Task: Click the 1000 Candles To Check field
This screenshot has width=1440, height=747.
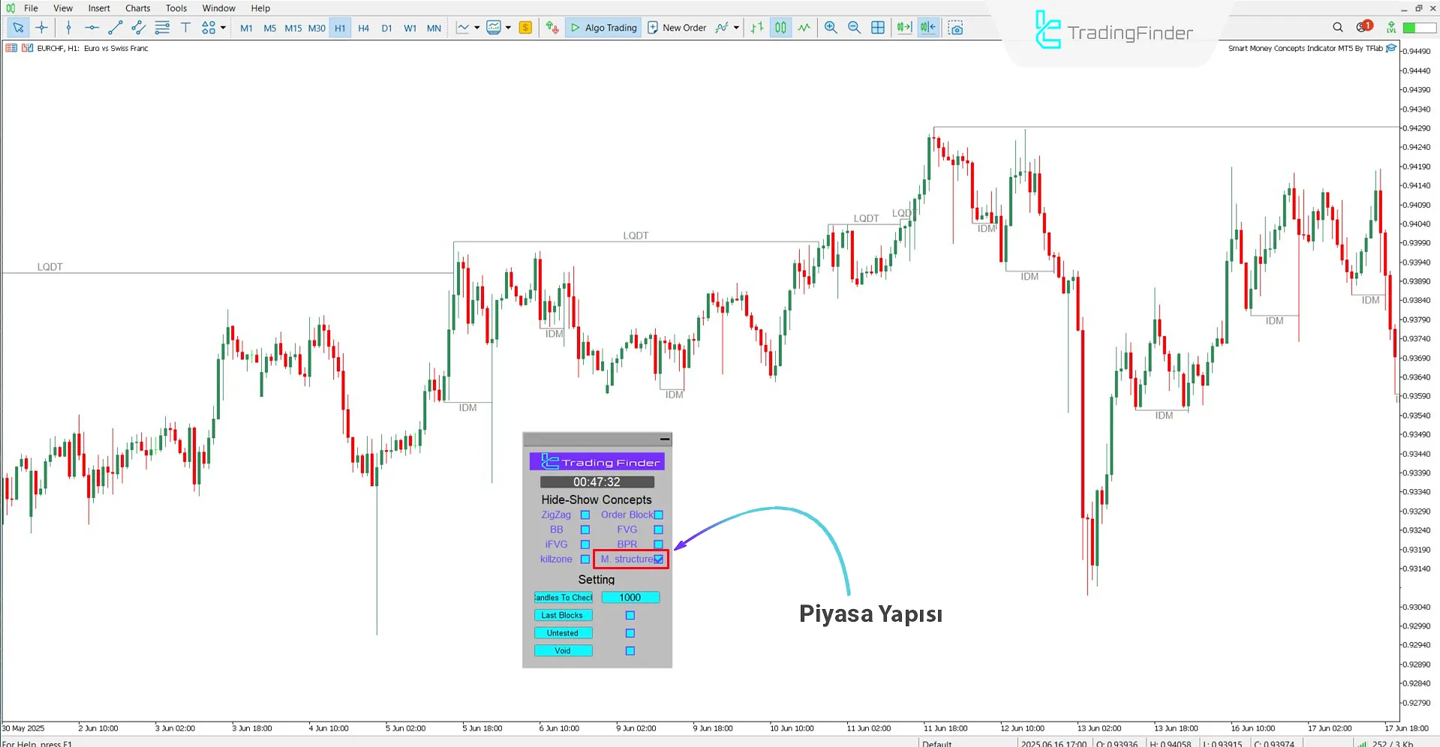Action: [630, 598]
